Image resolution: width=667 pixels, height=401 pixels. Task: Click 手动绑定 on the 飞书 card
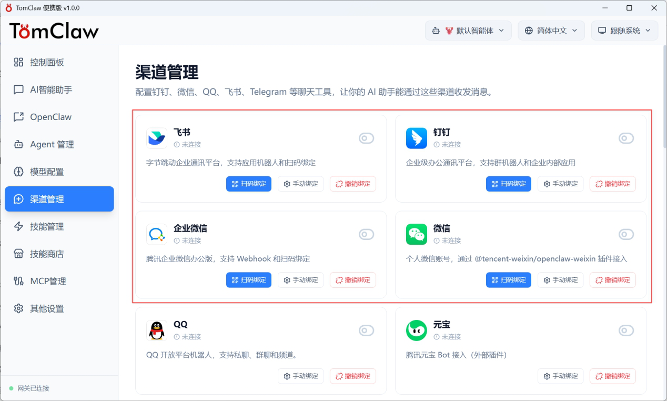[x=301, y=184]
